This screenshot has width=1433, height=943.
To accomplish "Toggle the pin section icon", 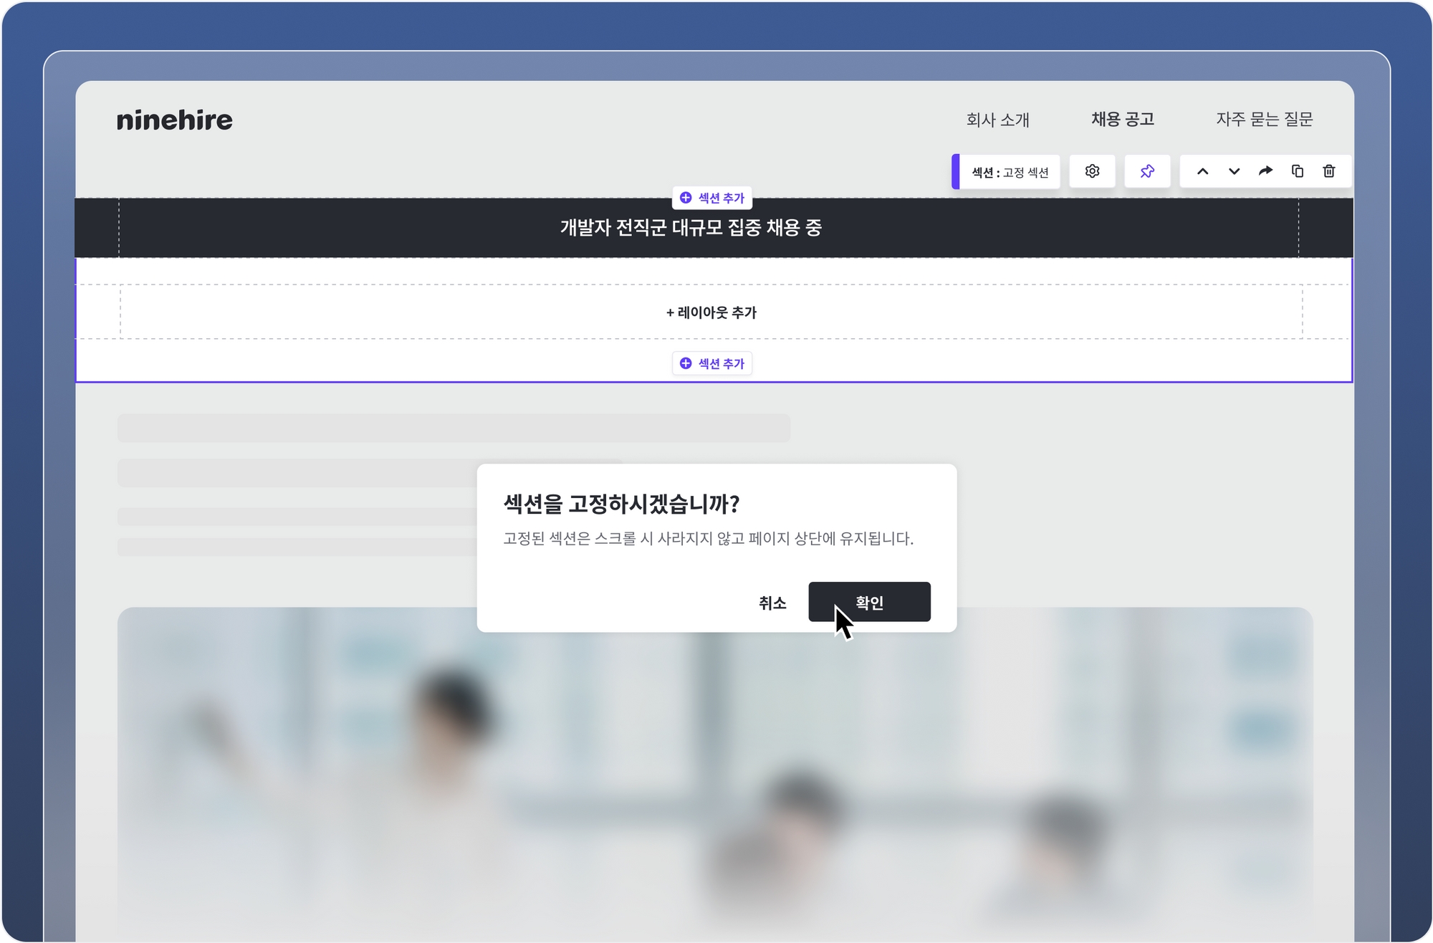I will pyautogui.click(x=1147, y=171).
